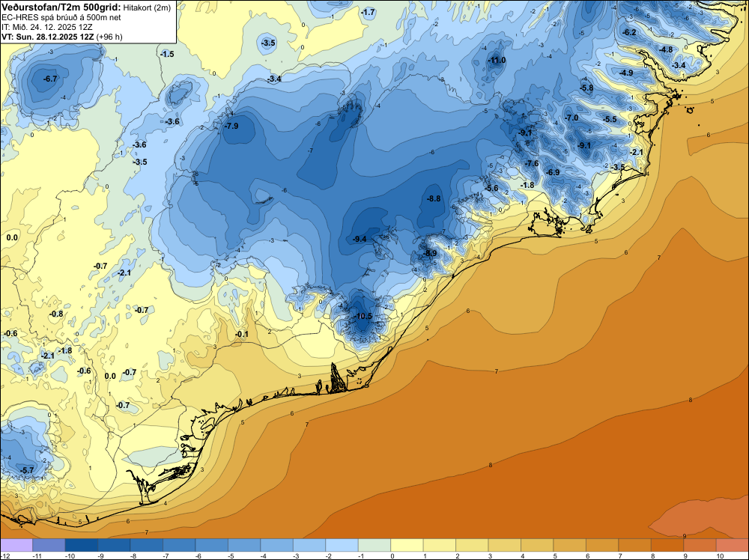Click the '0' legend scale value
This screenshot has width=749, height=560.
[x=392, y=556]
